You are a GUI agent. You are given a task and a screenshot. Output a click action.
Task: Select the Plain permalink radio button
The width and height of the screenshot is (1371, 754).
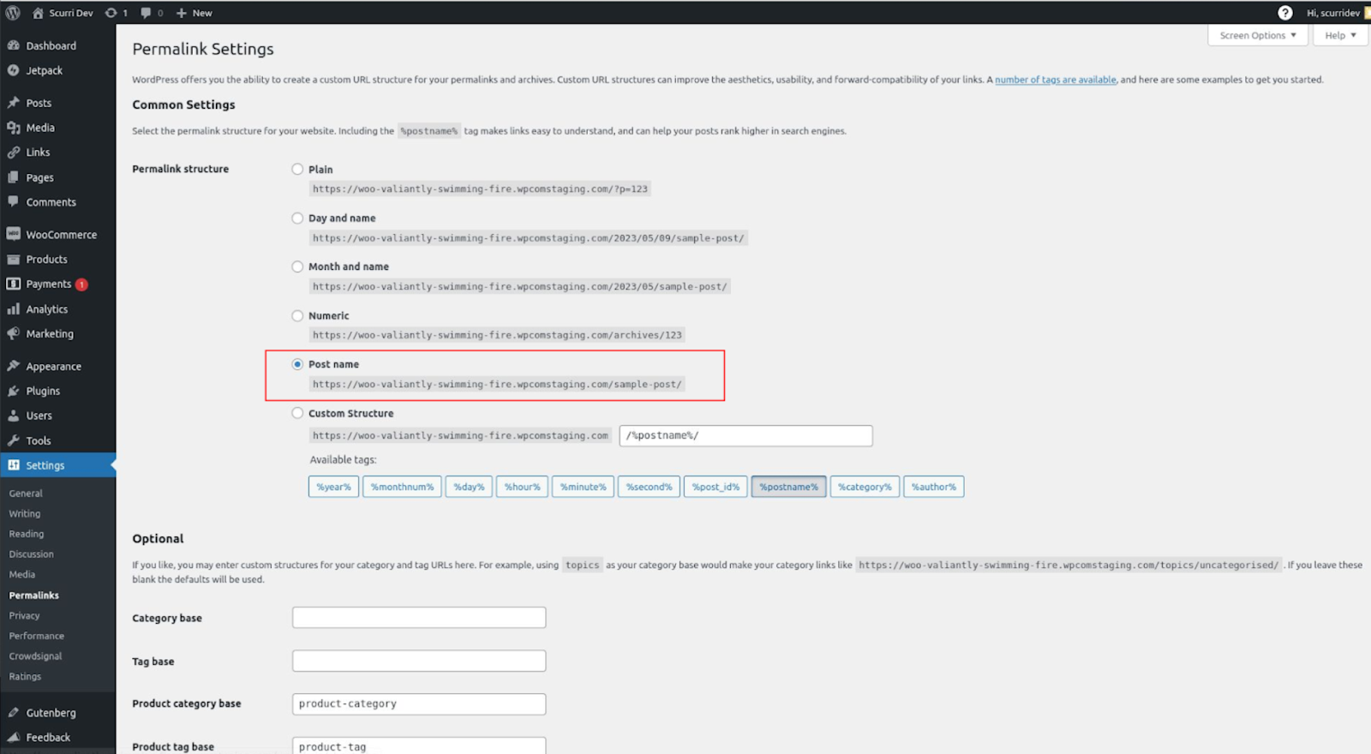[x=297, y=169]
